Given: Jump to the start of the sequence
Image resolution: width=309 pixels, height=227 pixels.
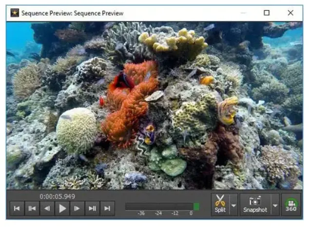Looking at the screenshot, I should 17,208.
